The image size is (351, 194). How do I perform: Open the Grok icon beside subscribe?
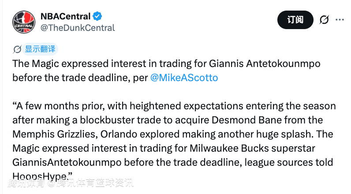click(x=324, y=20)
